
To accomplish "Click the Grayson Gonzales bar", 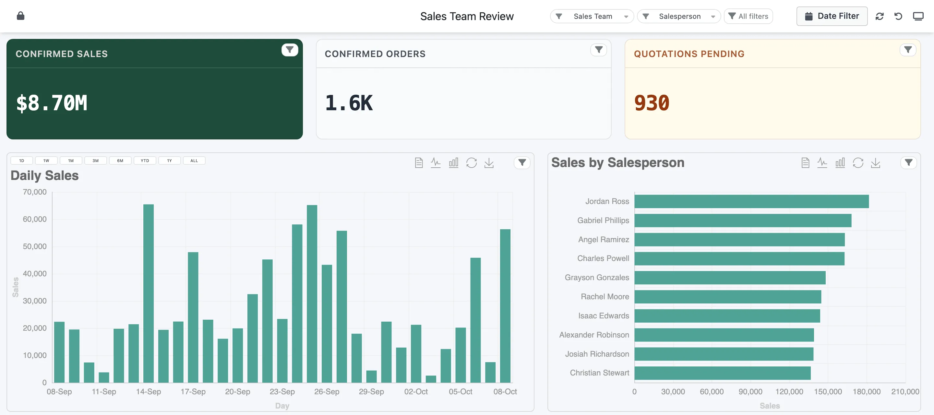I will [730, 278].
